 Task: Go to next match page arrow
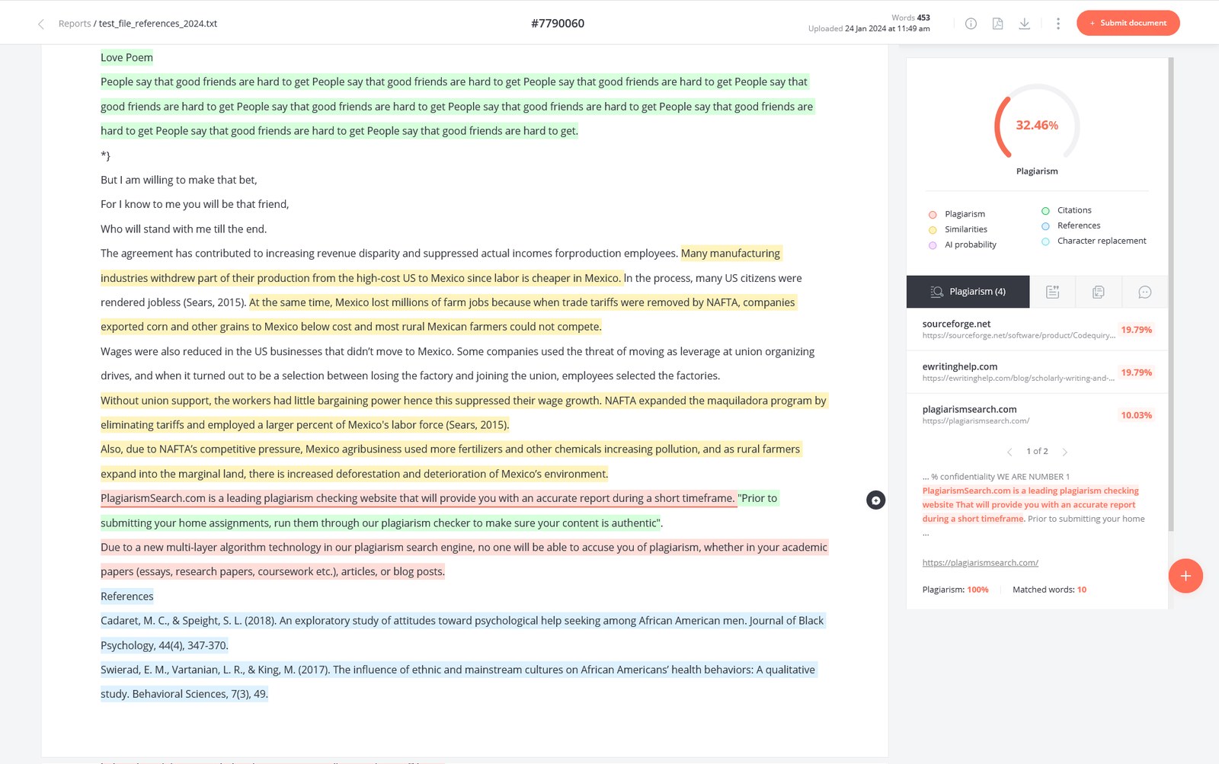click(1064, 452)
